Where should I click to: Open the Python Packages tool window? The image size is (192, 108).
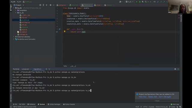(x=54, y=104)
